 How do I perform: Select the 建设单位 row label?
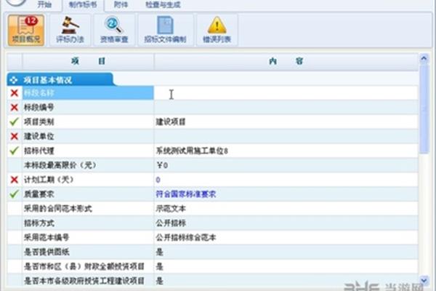pos(39,136)
